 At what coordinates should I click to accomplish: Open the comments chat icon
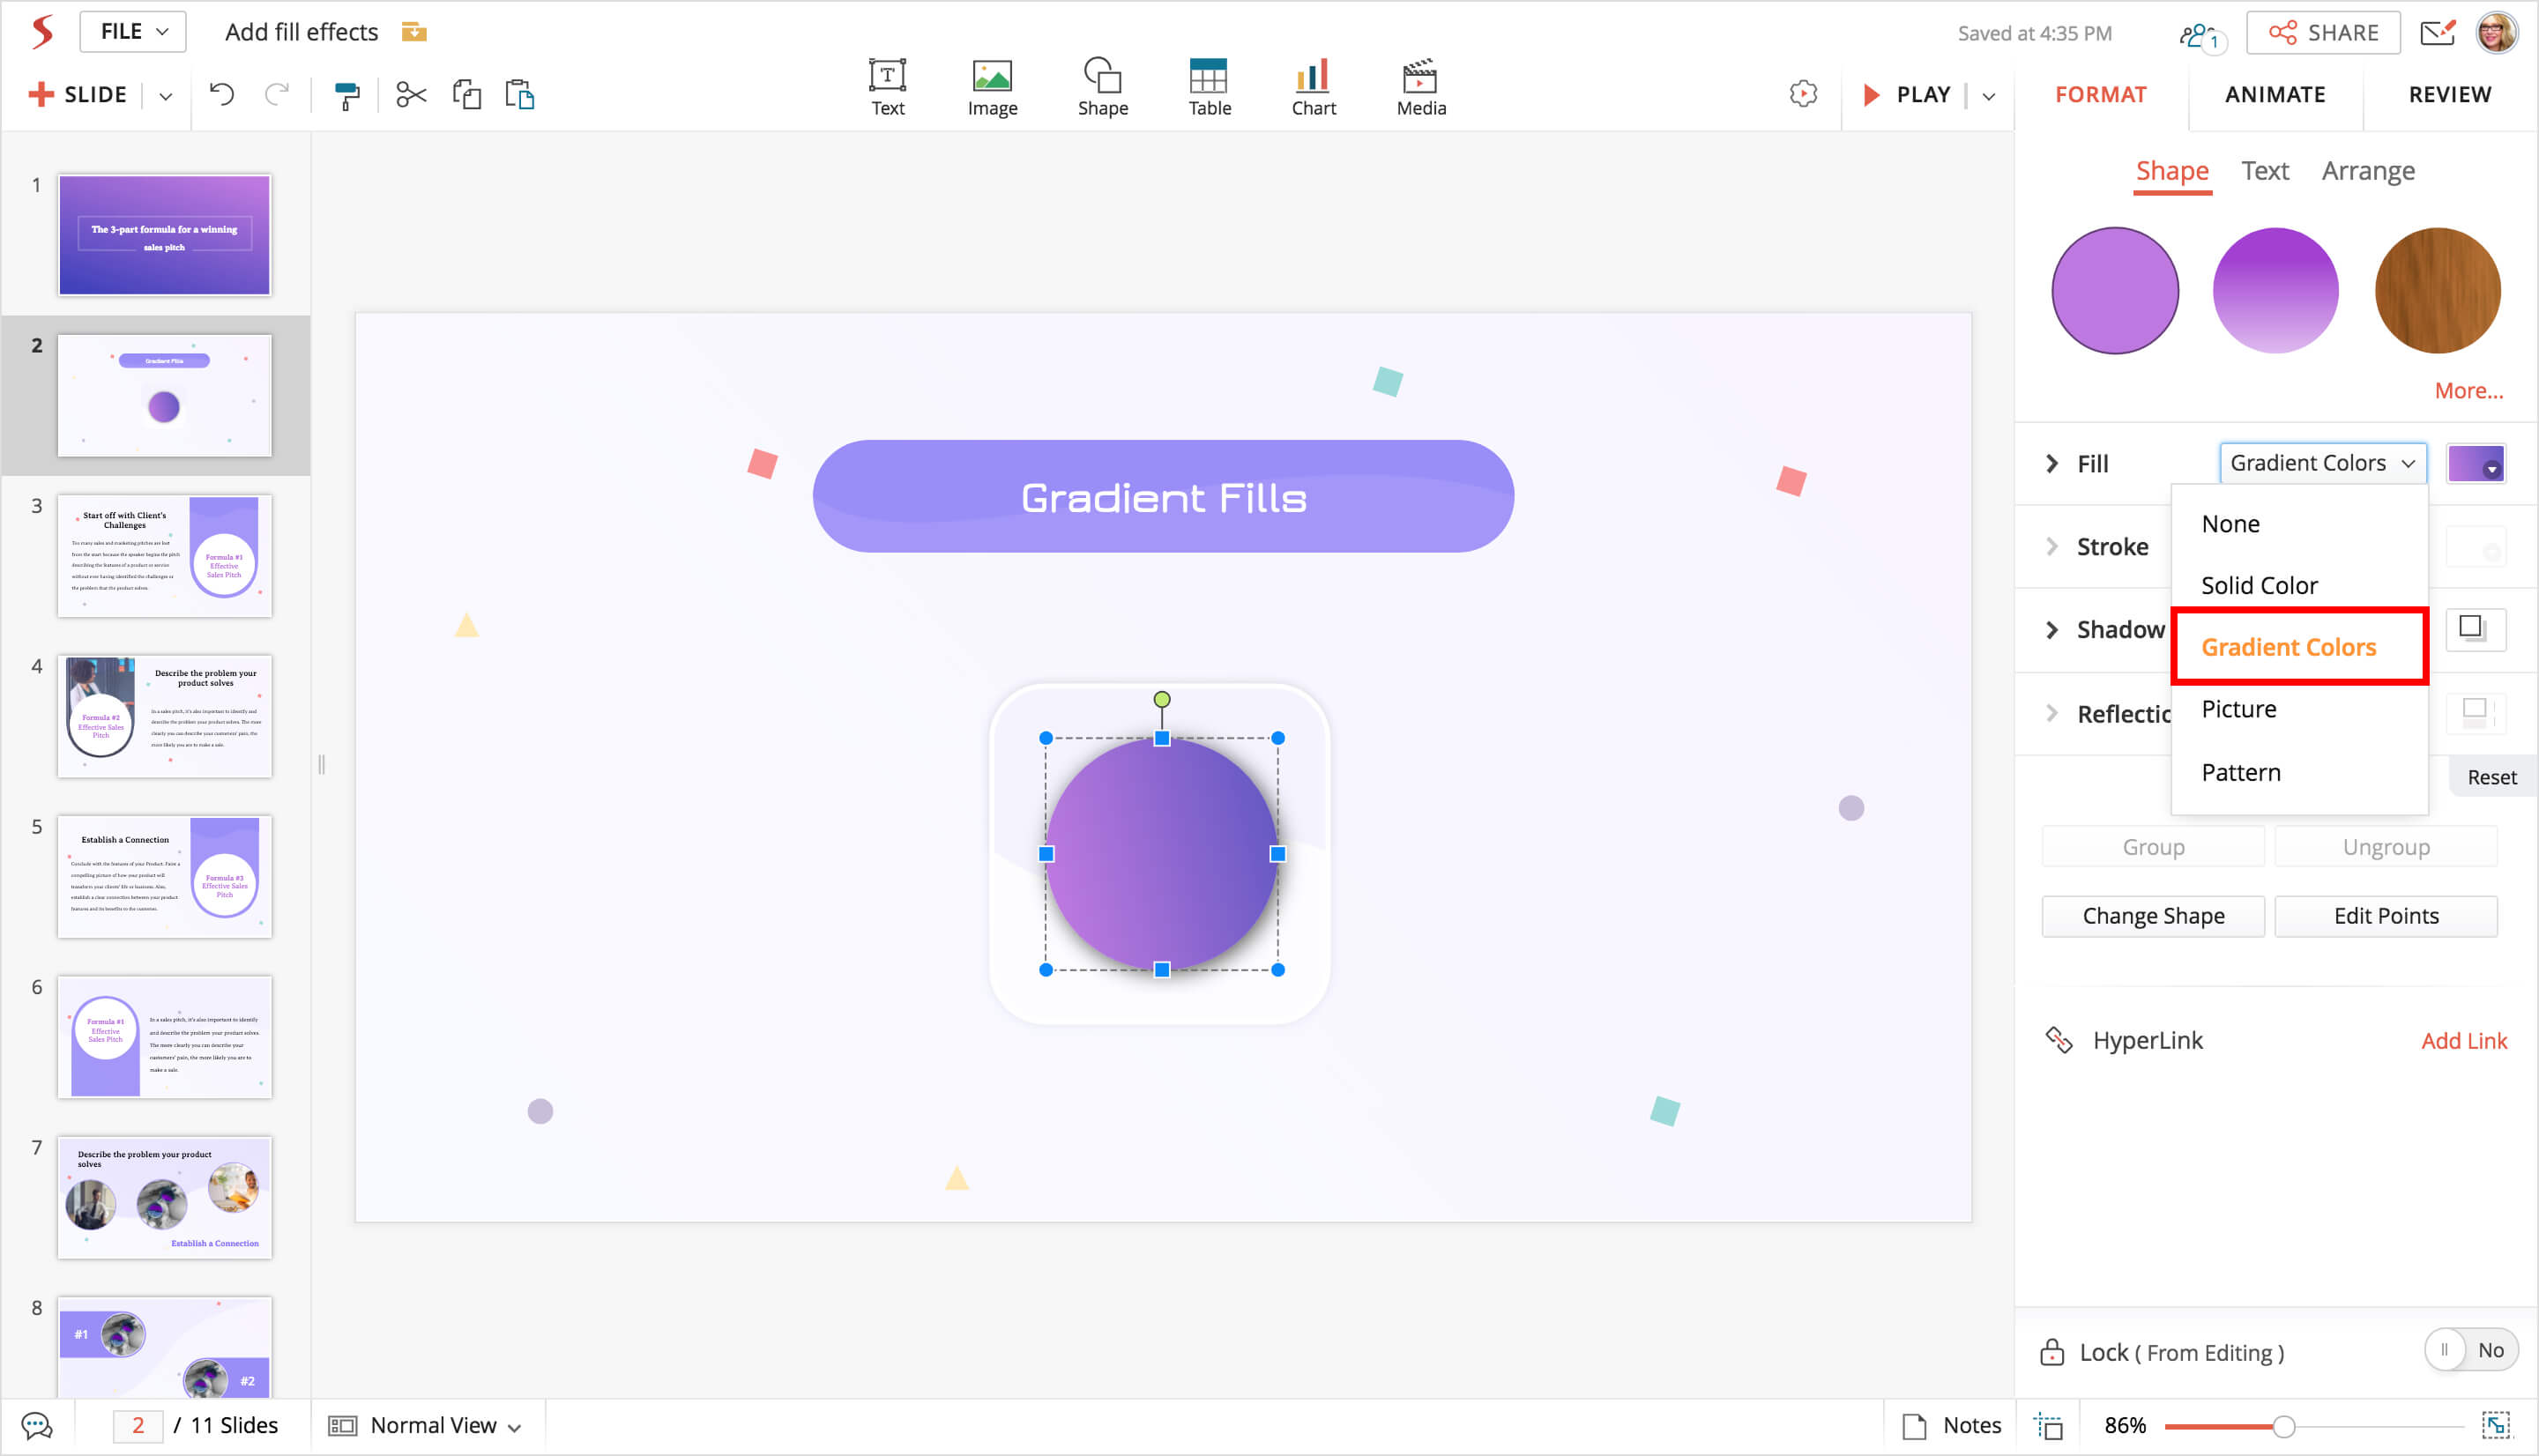click(37, 1425)
